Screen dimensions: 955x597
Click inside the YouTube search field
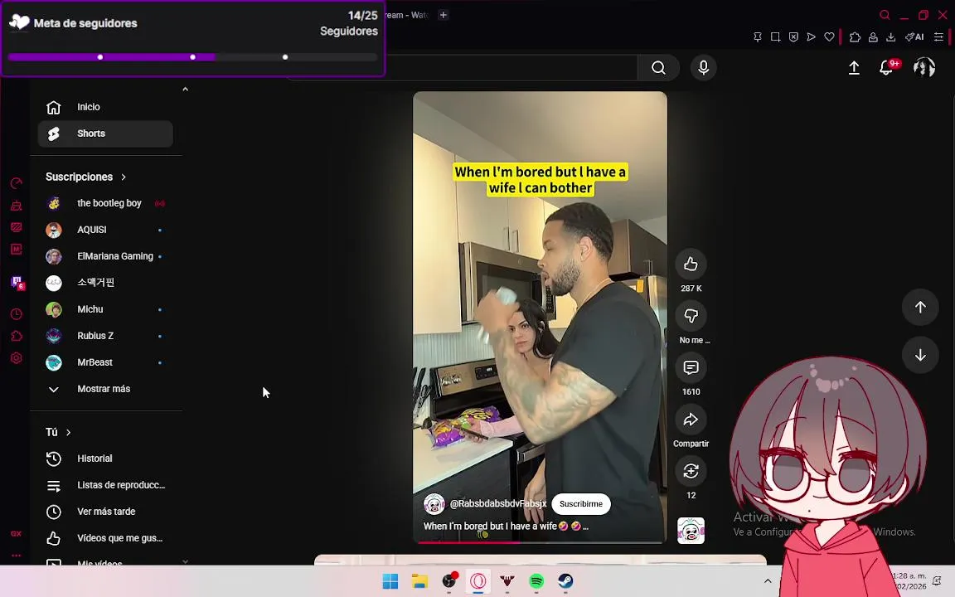pos(511,68)
